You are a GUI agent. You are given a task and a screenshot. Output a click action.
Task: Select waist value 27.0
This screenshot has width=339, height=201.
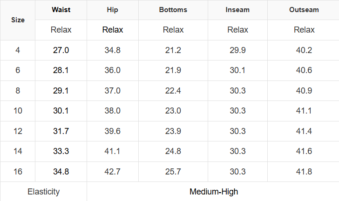[61, 50]
